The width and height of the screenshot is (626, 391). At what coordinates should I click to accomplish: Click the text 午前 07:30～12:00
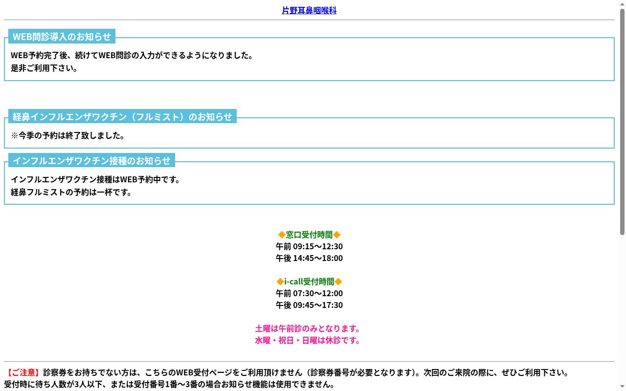[x=309, y=294]
